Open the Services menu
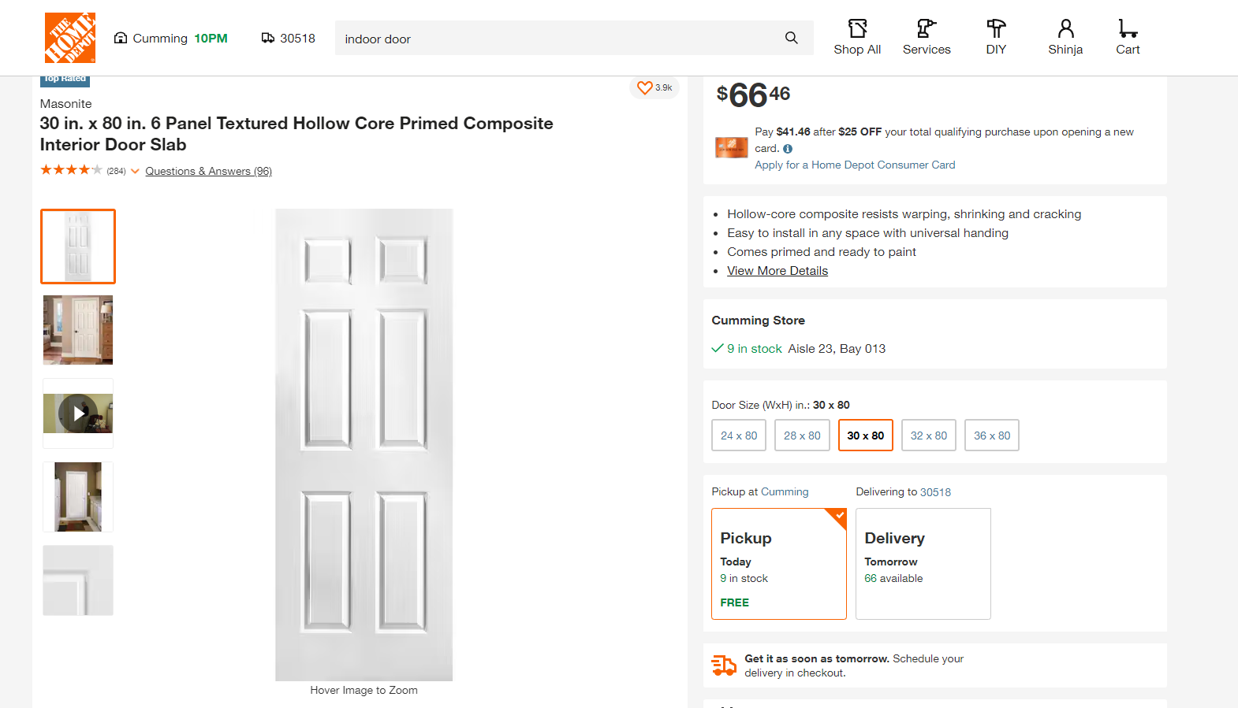 click(x=927, y=38)
